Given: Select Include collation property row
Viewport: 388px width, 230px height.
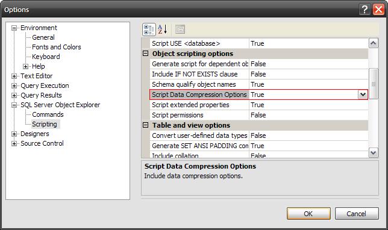Looking at the screenshot, I should pyautogui.click(x=259, y=155).
